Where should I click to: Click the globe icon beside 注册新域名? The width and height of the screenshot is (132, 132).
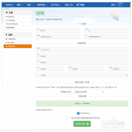(7, 39)
